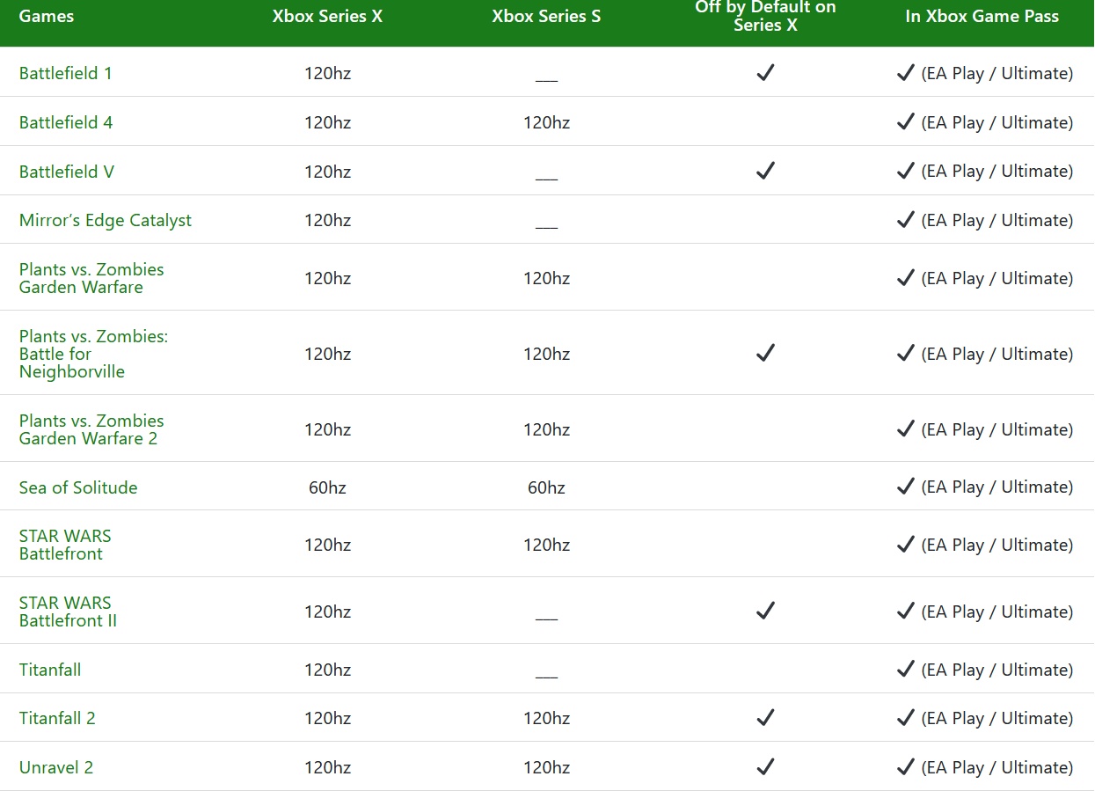Screen dimensions: 1095x791
Task: Open STAR WARS Battlefront II link
Action: (x=68, y=612)
